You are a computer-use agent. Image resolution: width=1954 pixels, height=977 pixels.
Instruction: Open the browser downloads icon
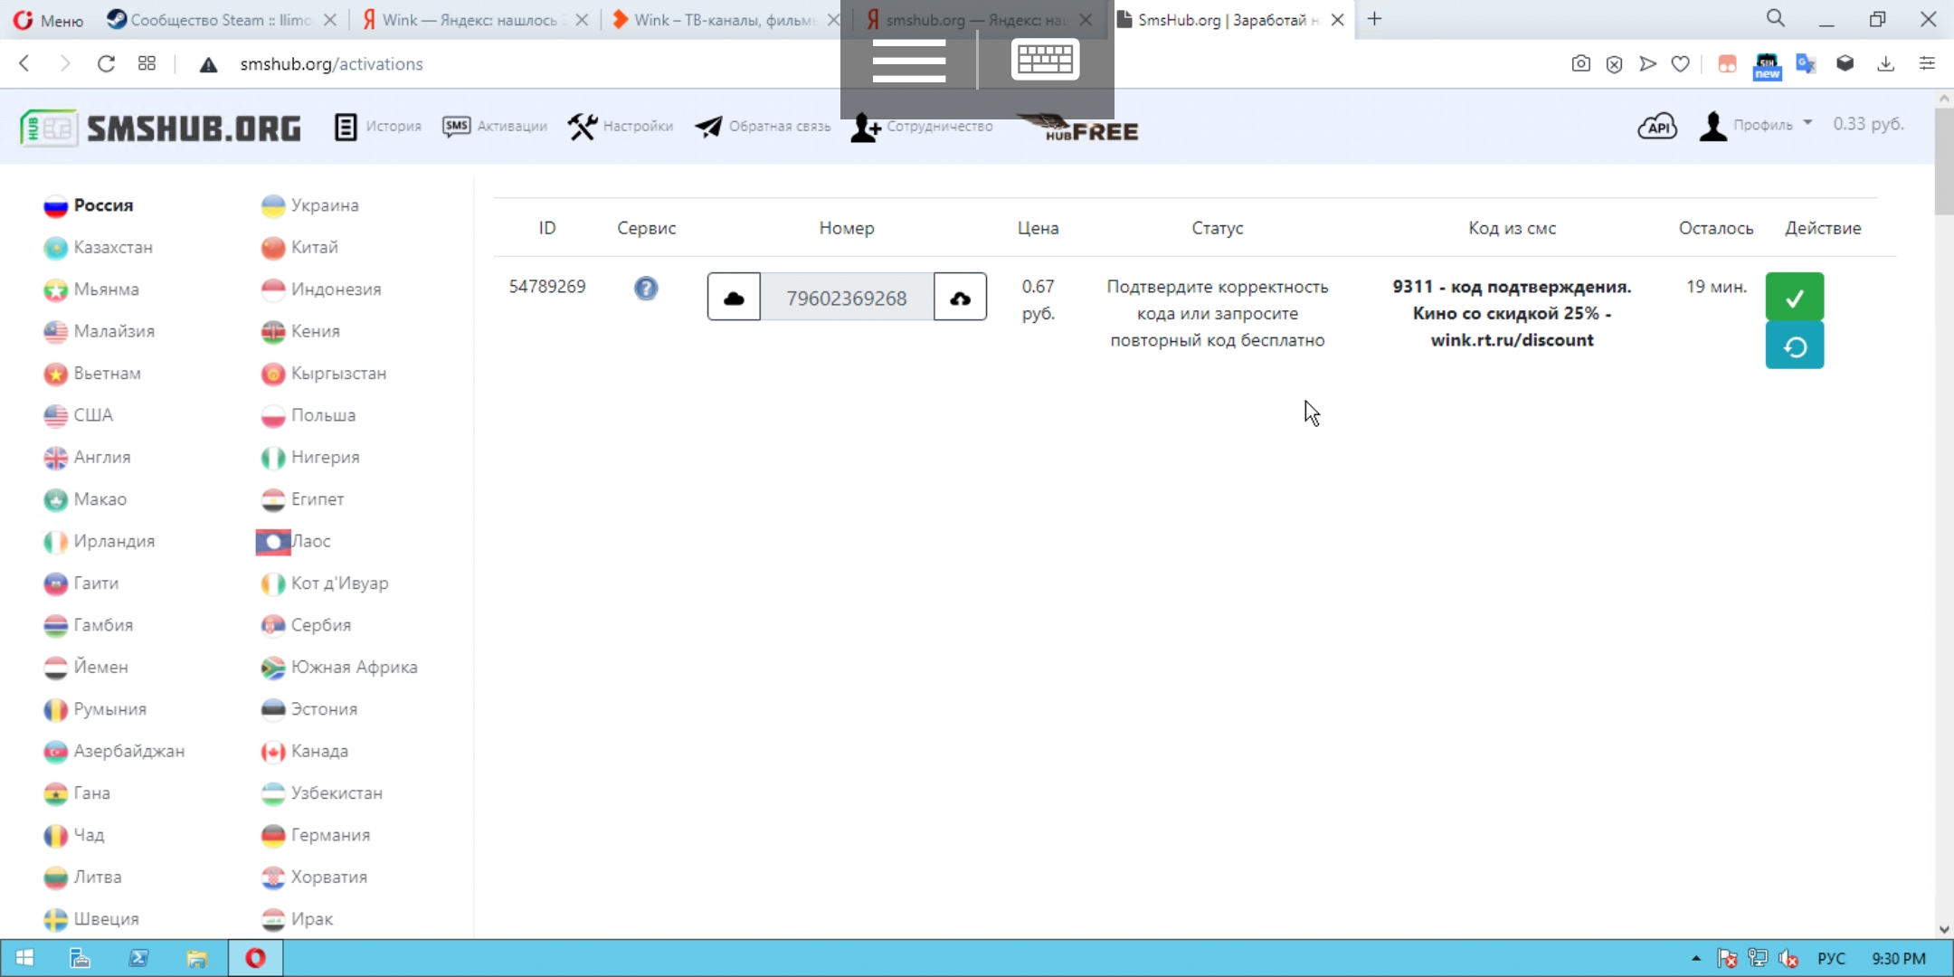tap(1885, 64)
